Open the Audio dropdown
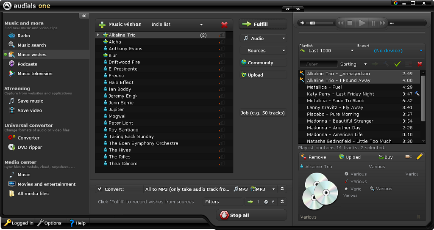 coord(263,38)
